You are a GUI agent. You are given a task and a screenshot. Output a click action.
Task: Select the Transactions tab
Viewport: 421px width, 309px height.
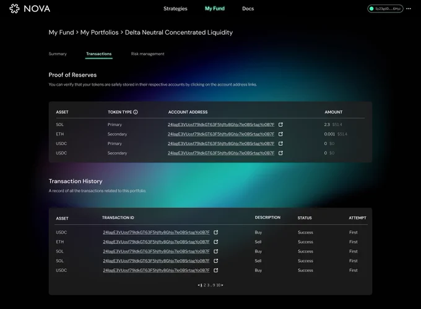[99, 54]
